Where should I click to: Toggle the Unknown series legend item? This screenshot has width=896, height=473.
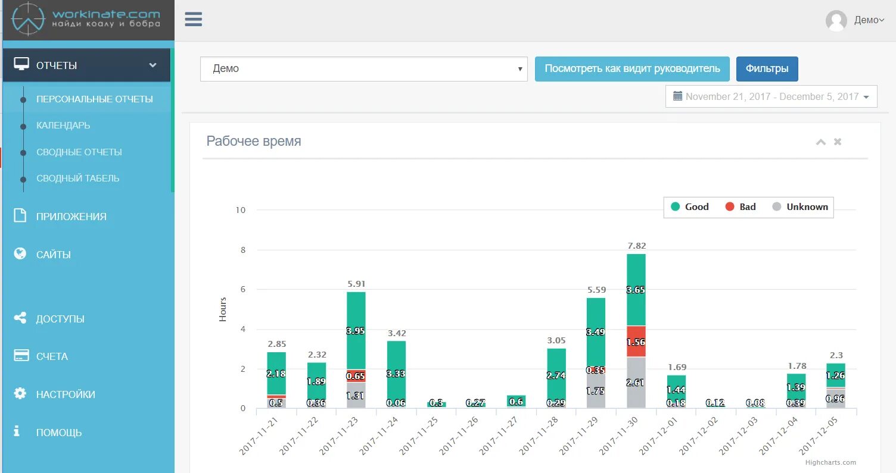click(800, 207)
